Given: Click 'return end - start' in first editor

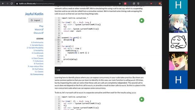Looking at the screenshot, I should (72, 31).
